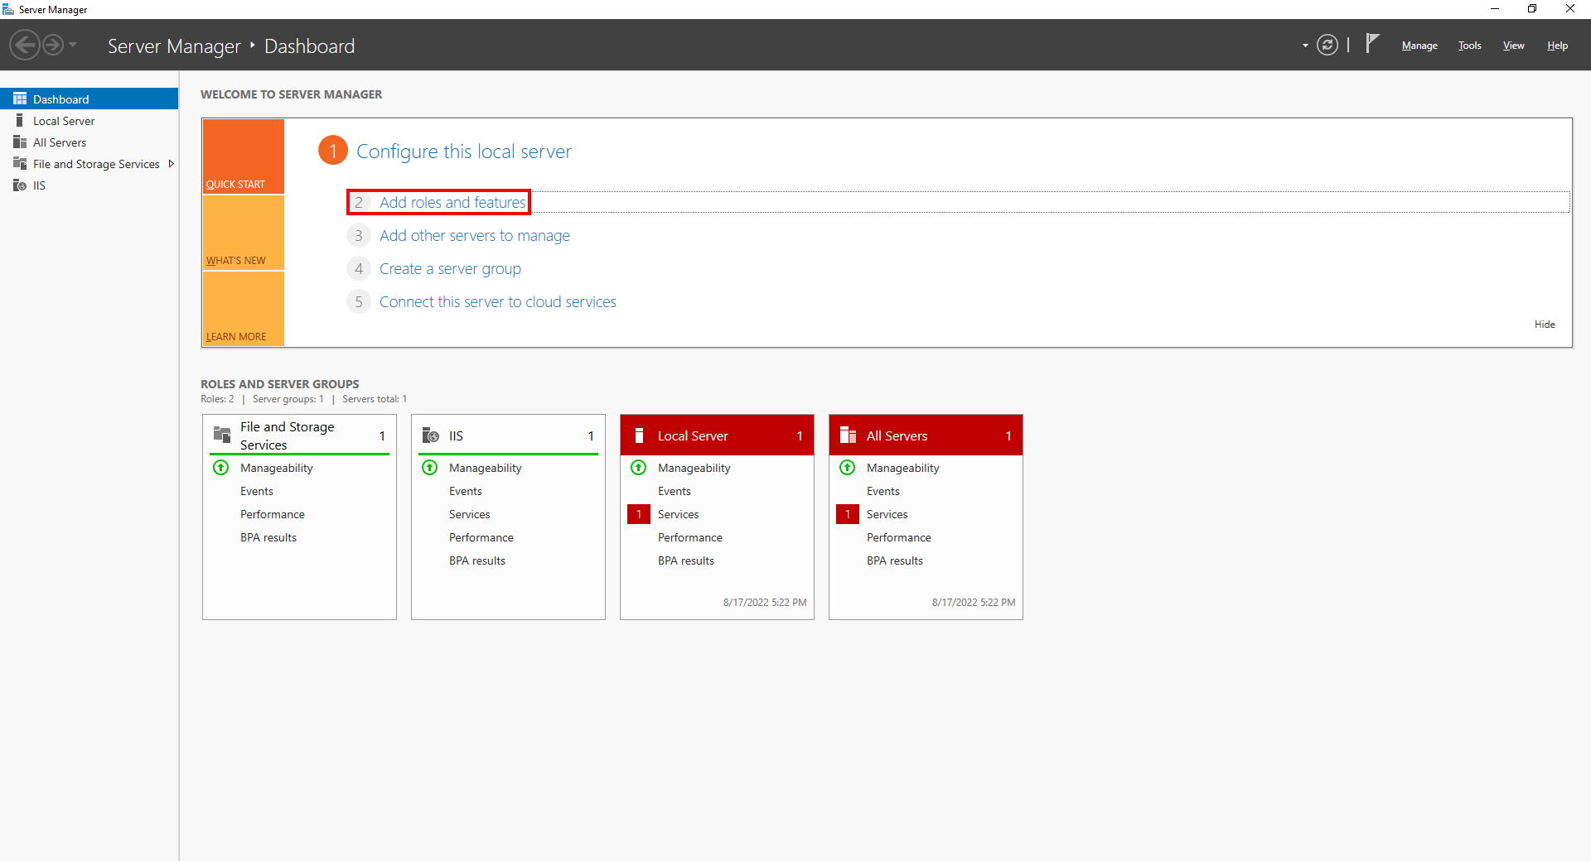This screenshot has height=861, width=1591.
Task: Click Add other servers to manage
Action: 475,235
